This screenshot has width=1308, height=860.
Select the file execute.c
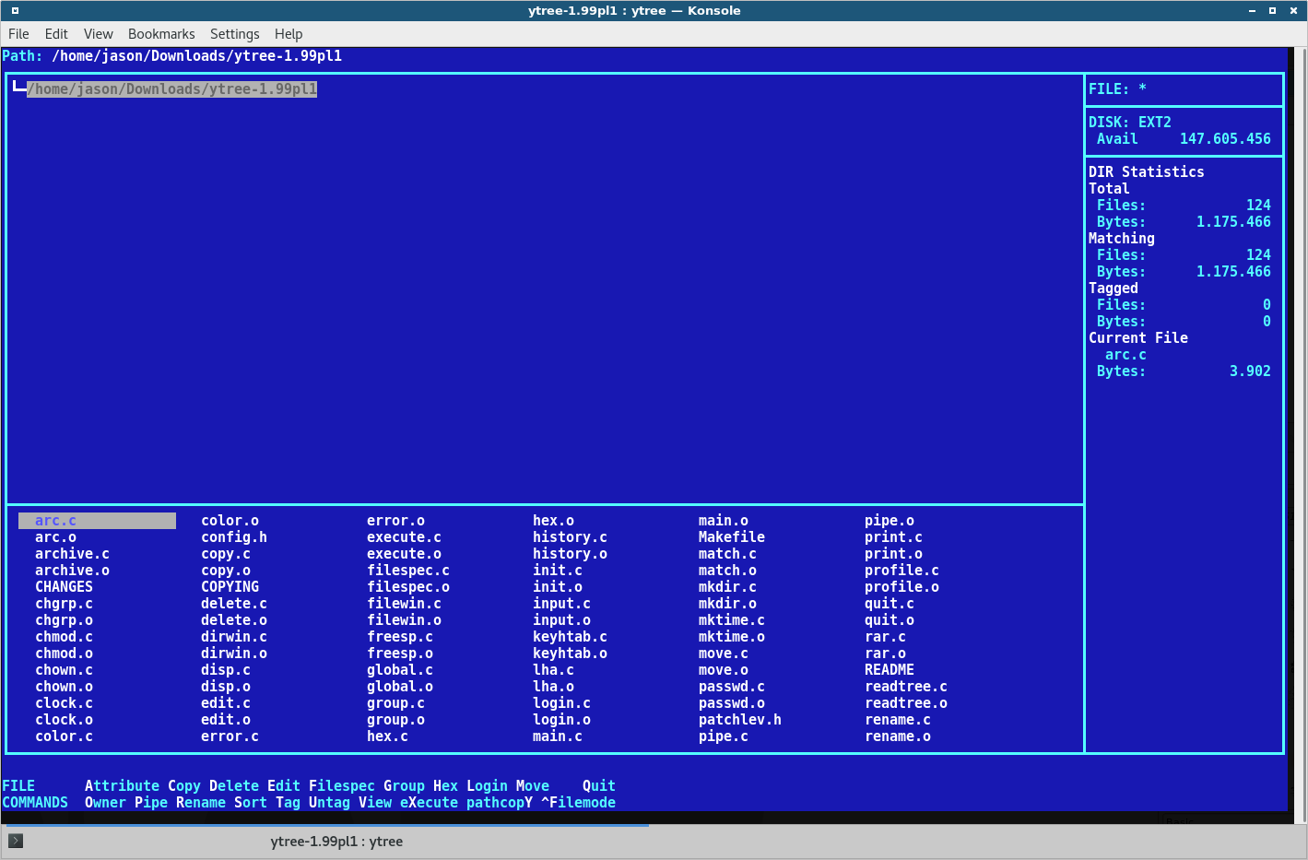pos(405,537)
